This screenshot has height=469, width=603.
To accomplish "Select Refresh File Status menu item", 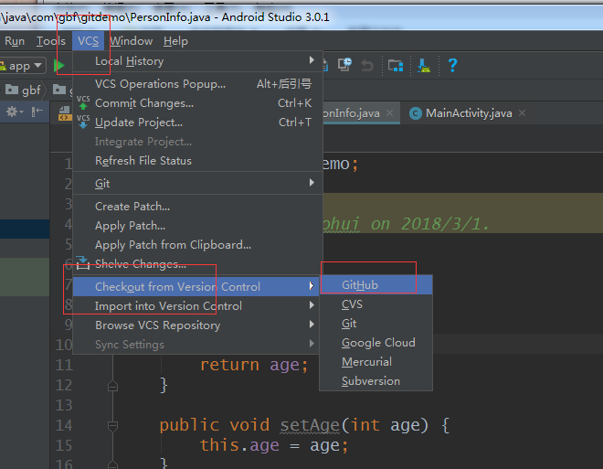I will [197, 161].
